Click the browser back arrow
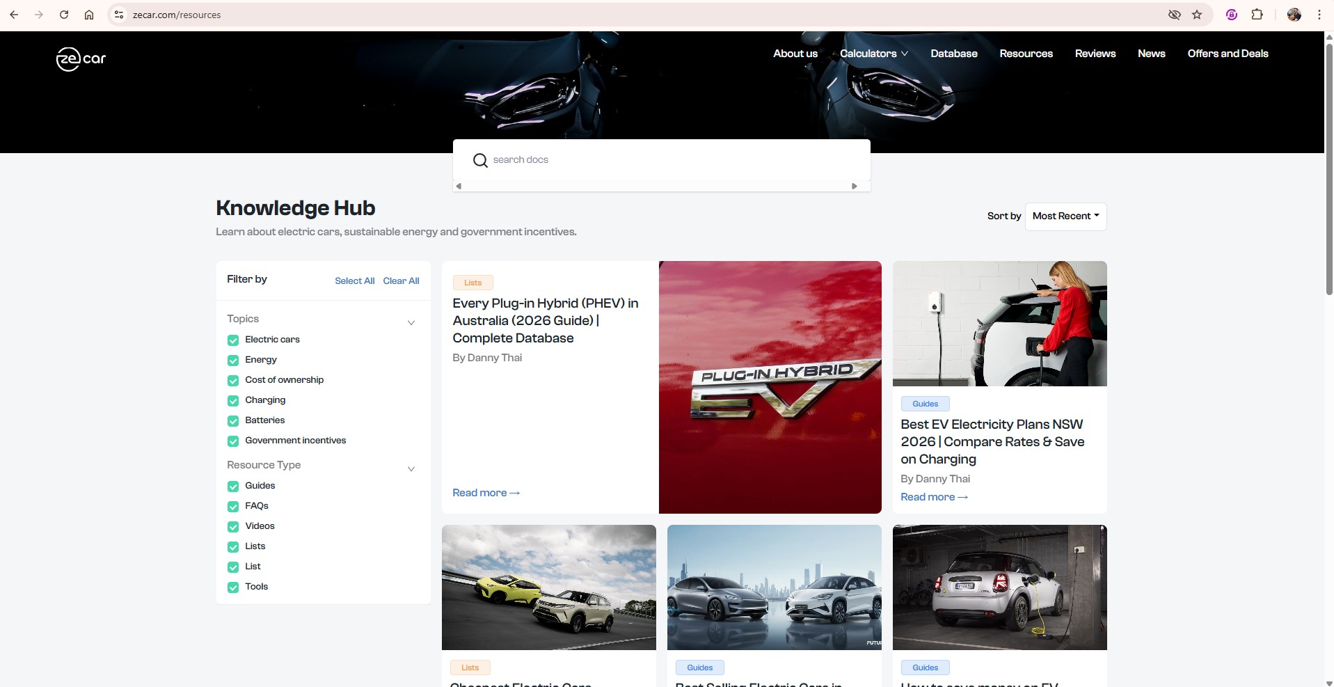Viewport: 1334px width, 687px height. coord(14,15)
